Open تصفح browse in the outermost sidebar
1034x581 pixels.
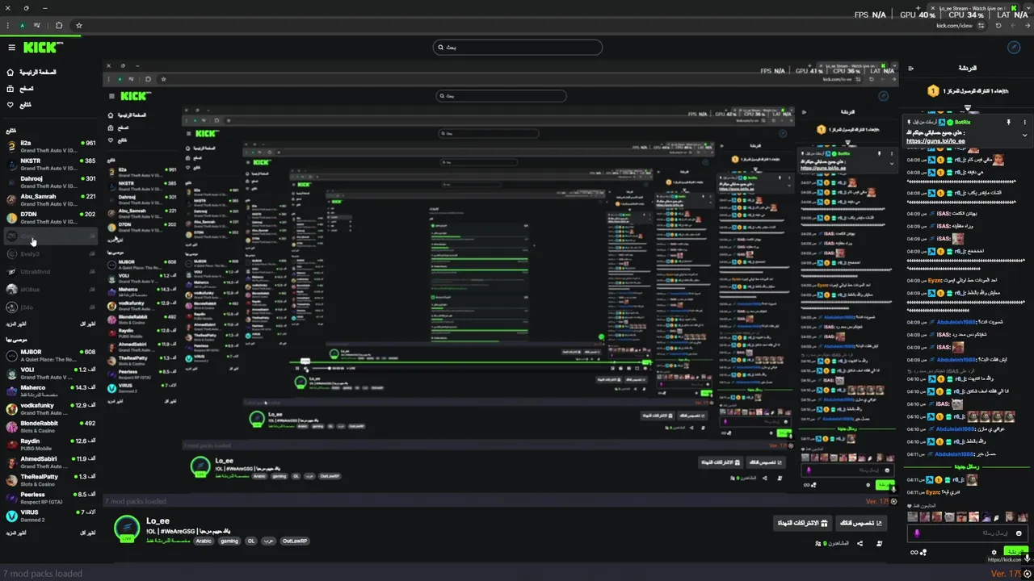(20, 88)
